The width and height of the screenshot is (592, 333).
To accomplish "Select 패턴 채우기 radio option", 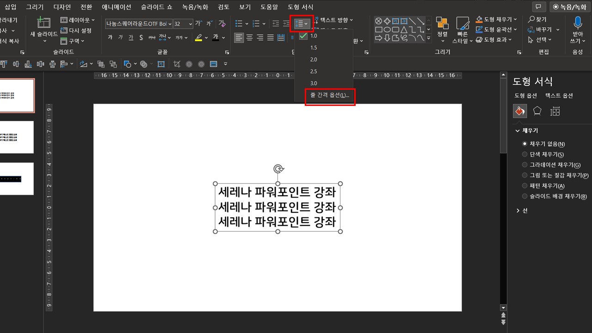I will (x=543, y=186).
